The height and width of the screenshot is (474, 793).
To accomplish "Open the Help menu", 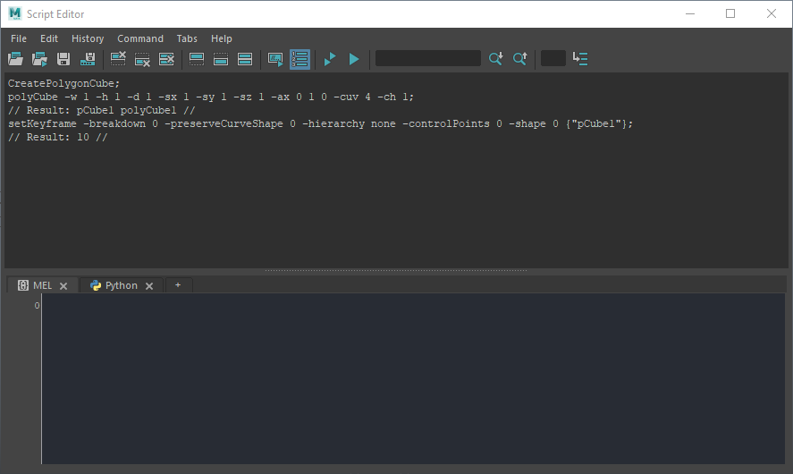I will click(221, 38).
